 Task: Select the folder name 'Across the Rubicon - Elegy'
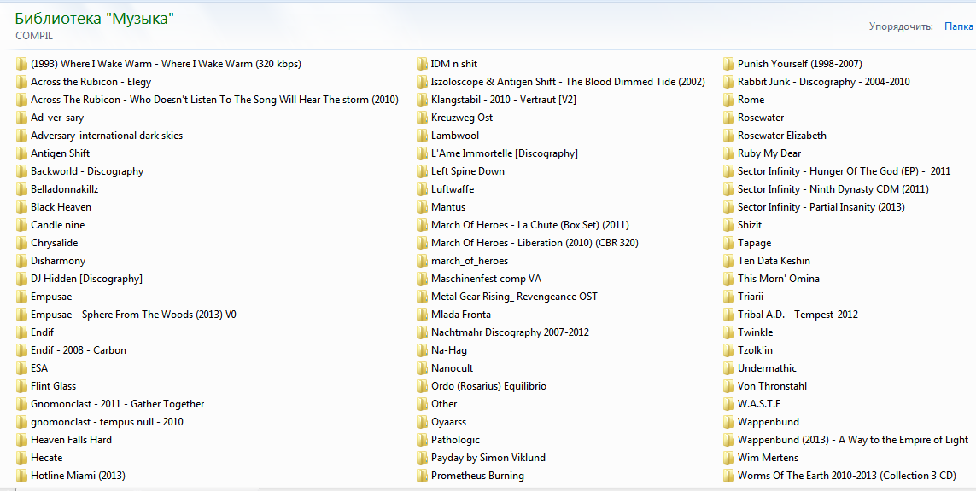[x=91, y=82]
